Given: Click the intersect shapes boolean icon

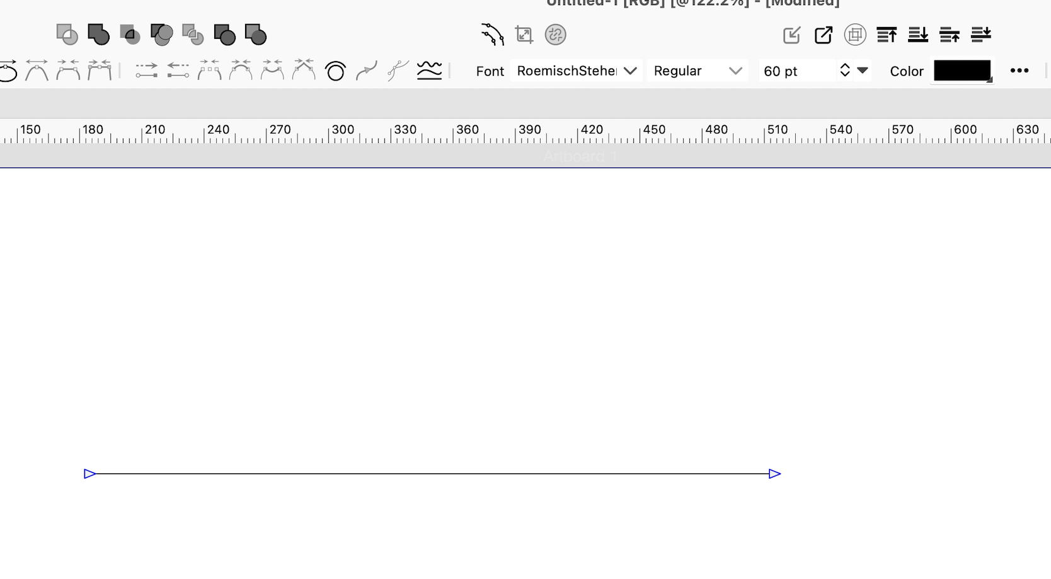Looking at the screenshot, I should 130,35.
